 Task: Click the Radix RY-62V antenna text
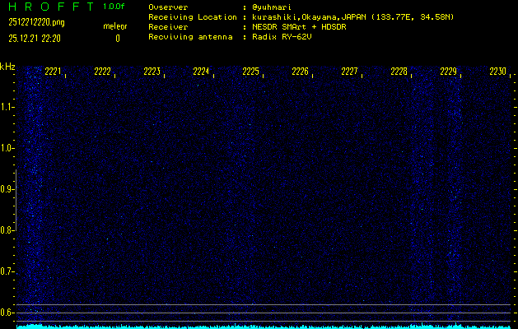point(282,37)
